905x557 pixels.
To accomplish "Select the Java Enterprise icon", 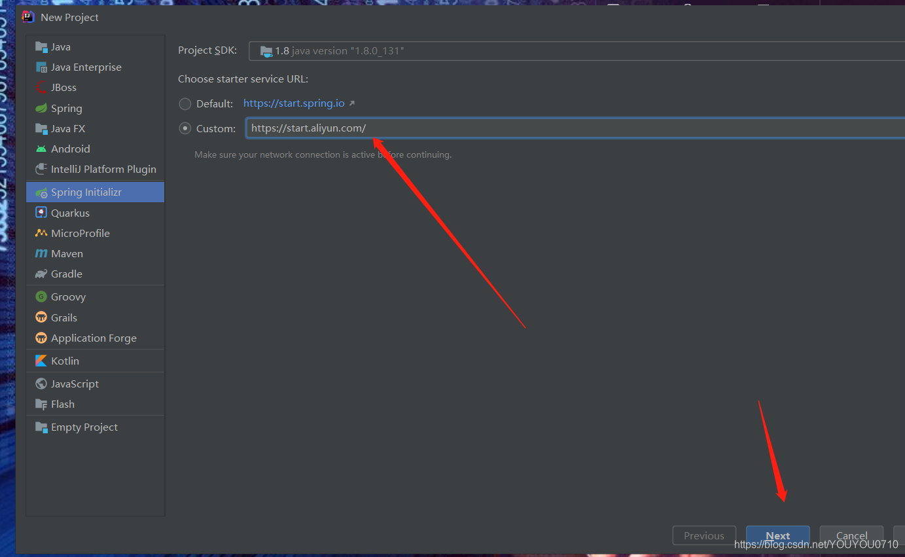I will 41,67.
